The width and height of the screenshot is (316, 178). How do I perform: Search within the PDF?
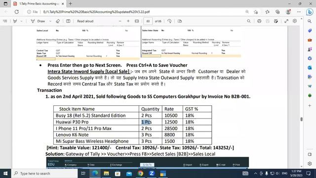249,21
